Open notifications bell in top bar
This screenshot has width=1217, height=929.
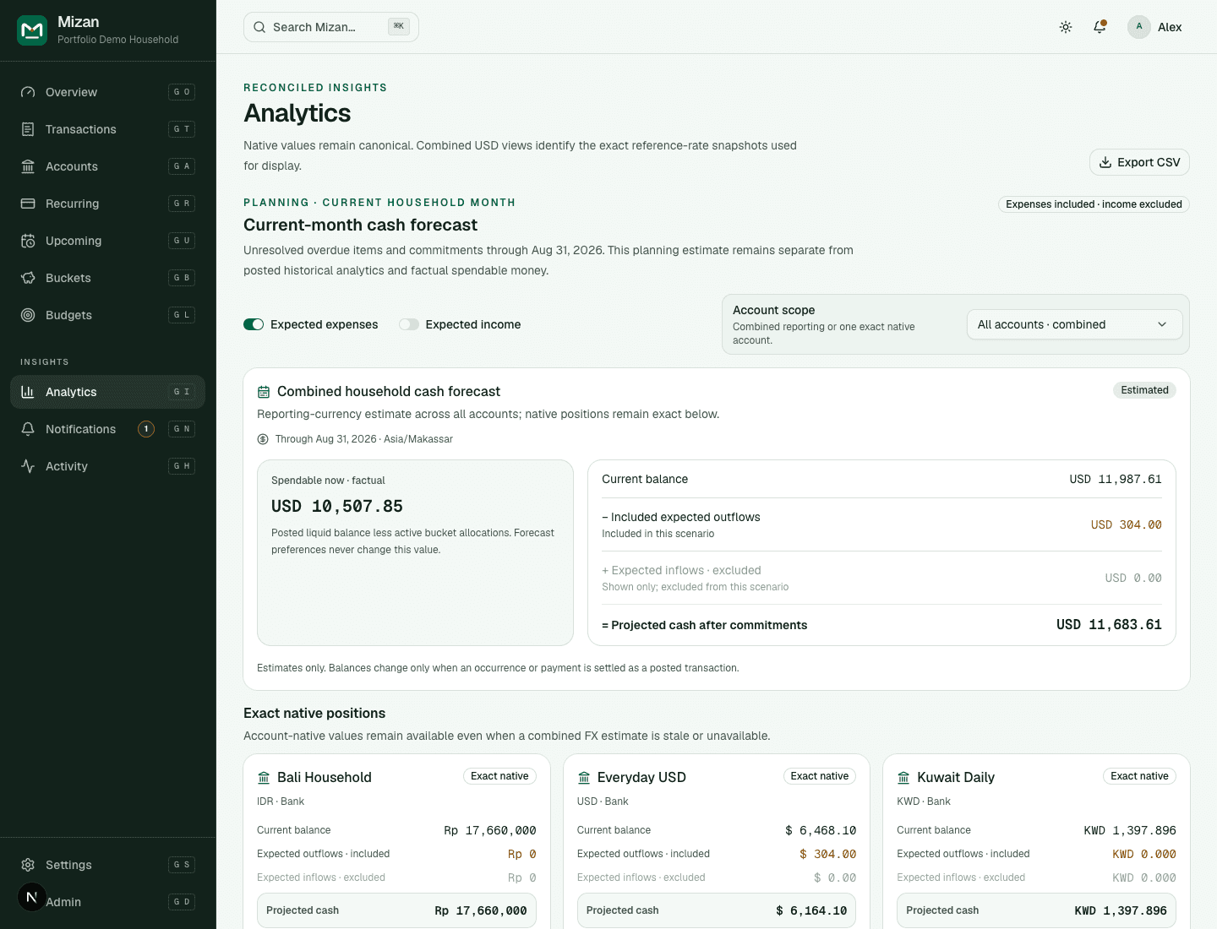coord(1100,27)
